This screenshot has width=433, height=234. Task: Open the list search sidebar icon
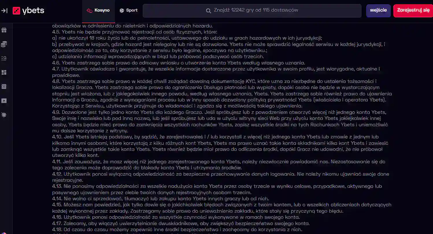4,58
